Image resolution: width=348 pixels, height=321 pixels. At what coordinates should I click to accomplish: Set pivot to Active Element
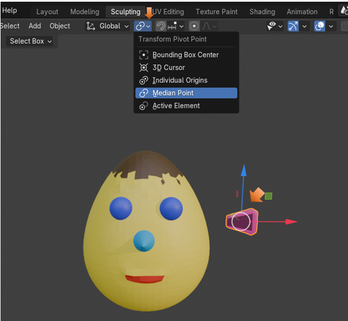pos(176,106)
